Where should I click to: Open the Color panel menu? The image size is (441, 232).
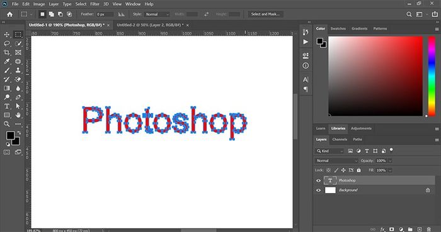coord(437,29)
